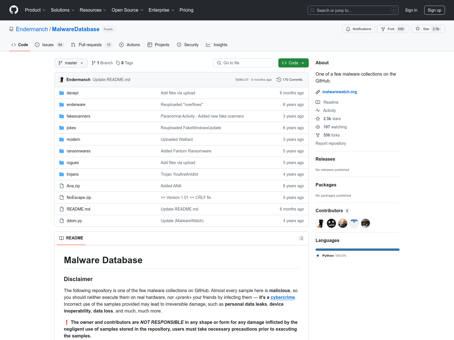Image resolution: width=454 pixels, height=340 pixels.
Task: Open the master branch dropdown
Action: pos(71,63)
